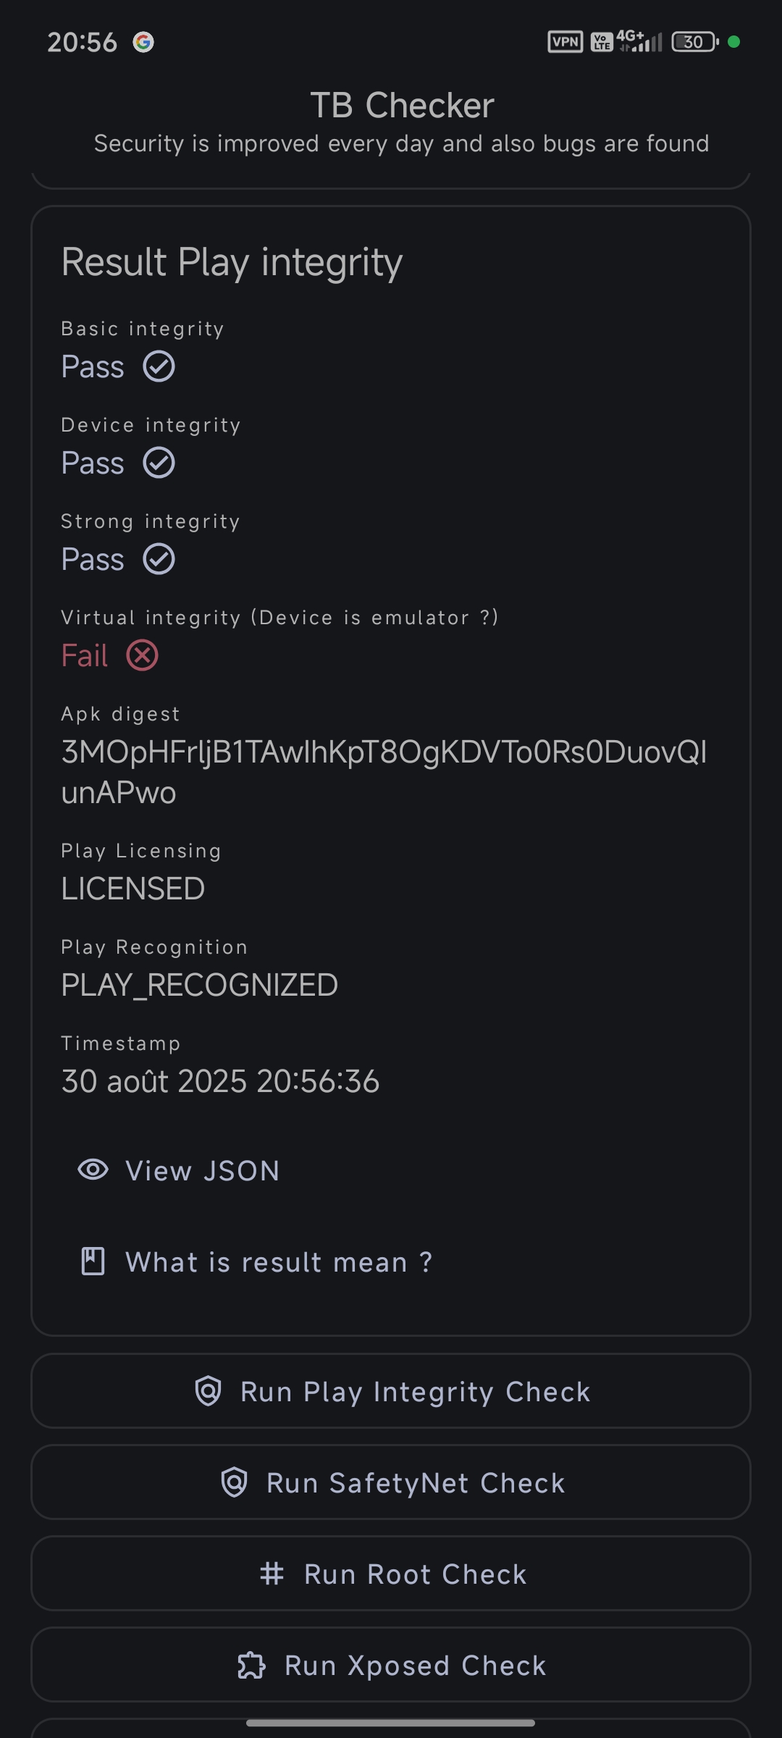Run SafetyNet Check
Viewport: 782px width, 1738px height.
(391, 1482)
